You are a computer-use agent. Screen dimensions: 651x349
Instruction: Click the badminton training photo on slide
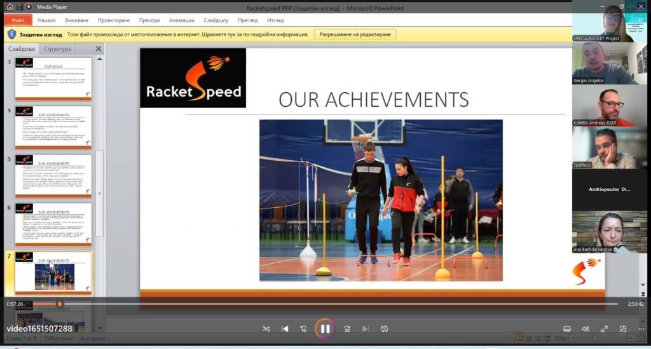click(381, 200)
